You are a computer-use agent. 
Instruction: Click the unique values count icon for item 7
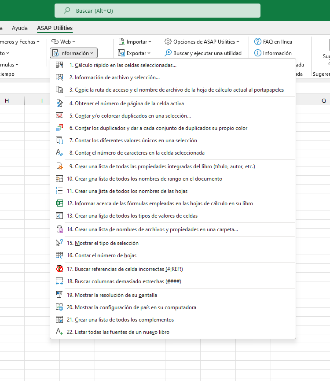59,141
